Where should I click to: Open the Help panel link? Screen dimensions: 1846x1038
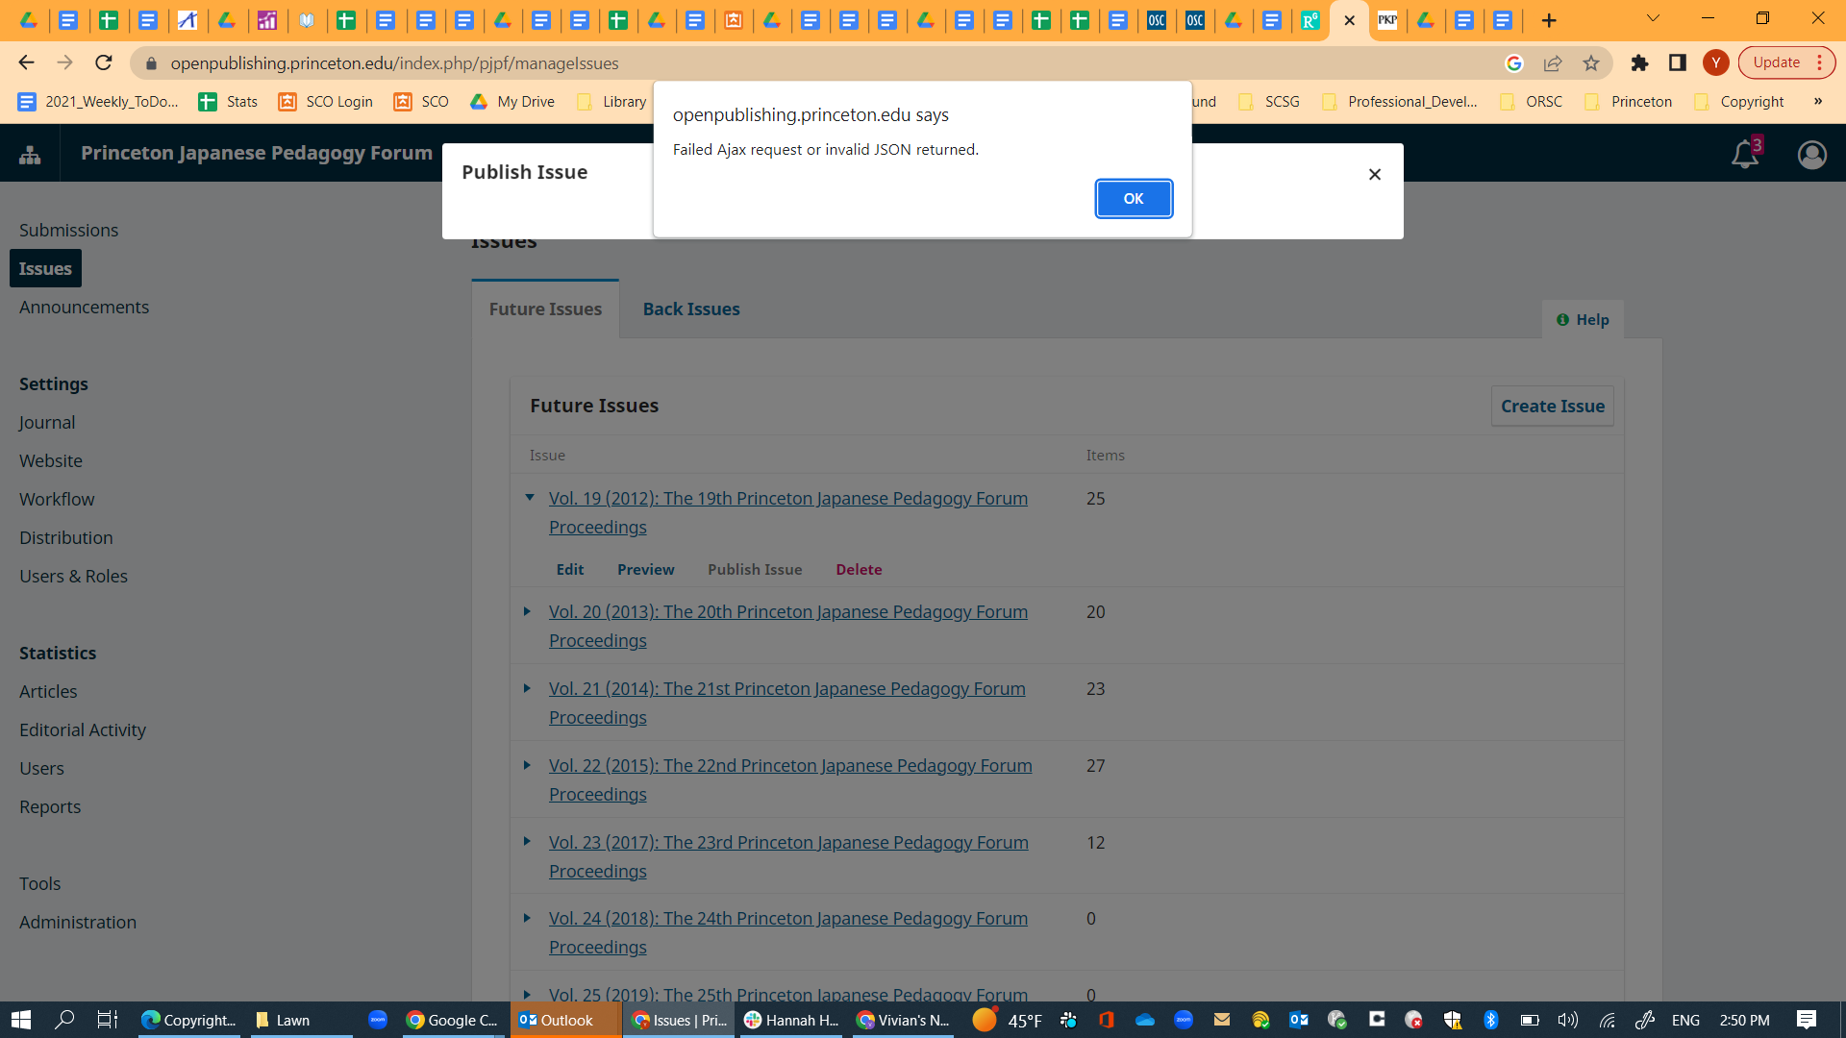point(1583,319)
